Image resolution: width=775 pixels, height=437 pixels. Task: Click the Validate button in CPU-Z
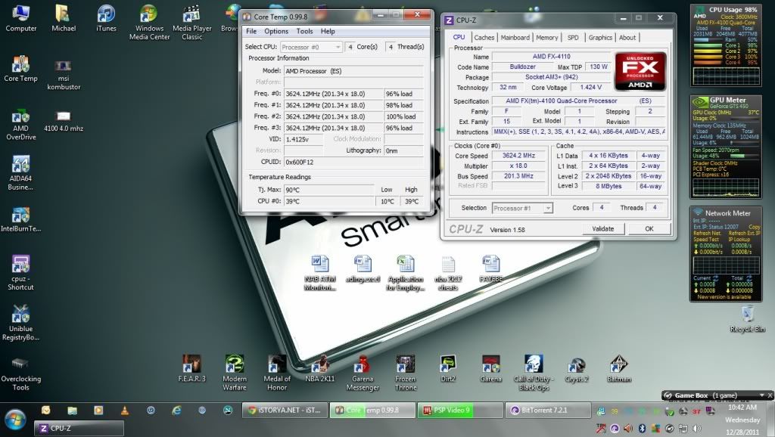click(602, 228)
